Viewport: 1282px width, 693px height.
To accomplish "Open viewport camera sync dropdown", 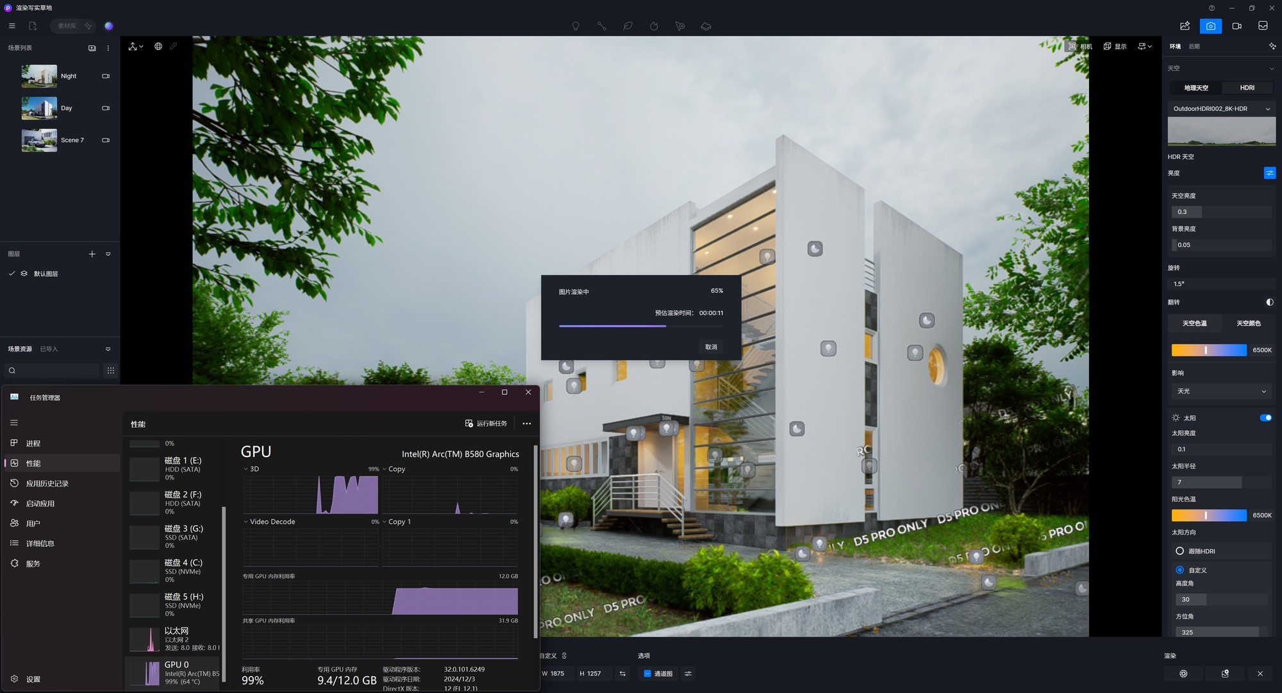I will pyautogui.click(x=1145, y=46).
